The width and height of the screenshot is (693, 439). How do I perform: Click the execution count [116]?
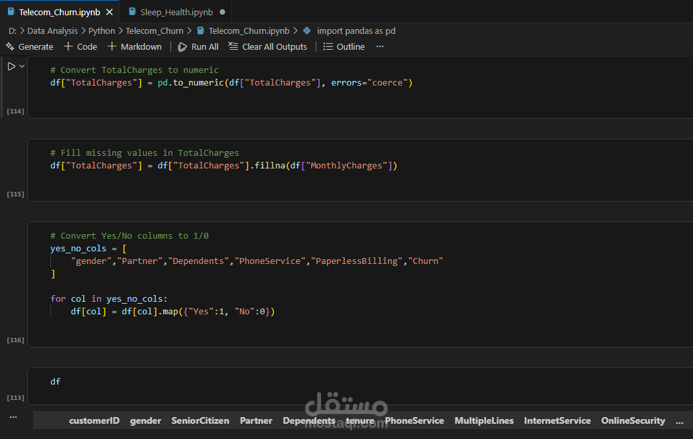pyautogui.click(x=15, y=340)
